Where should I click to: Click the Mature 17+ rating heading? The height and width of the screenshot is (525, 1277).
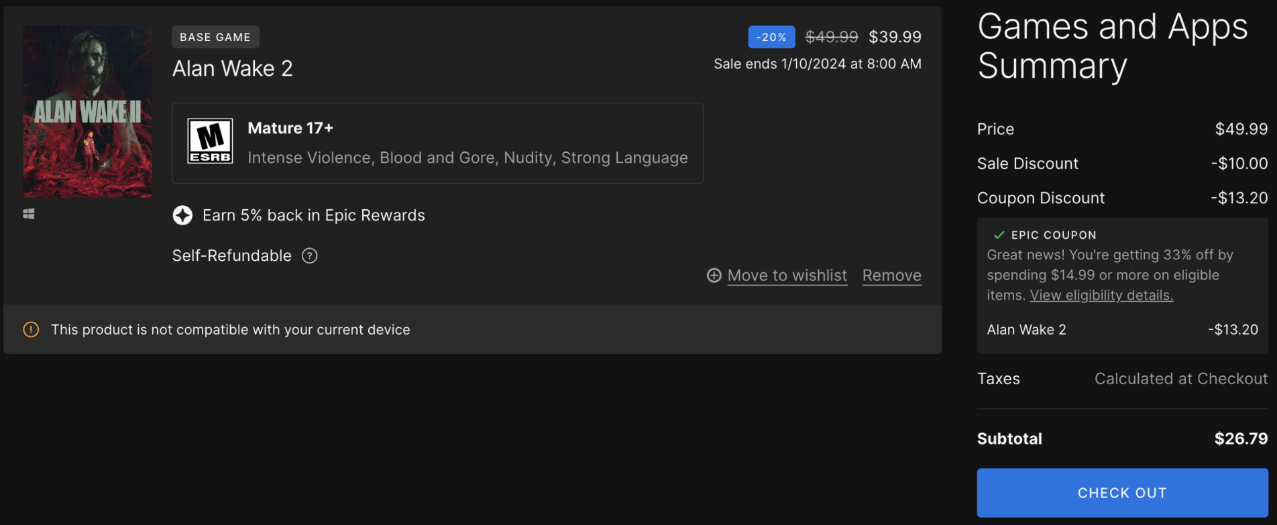(x=290, y=128)
